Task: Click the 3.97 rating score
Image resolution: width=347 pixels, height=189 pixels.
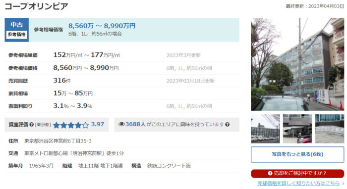Action: tap(97, 124)
